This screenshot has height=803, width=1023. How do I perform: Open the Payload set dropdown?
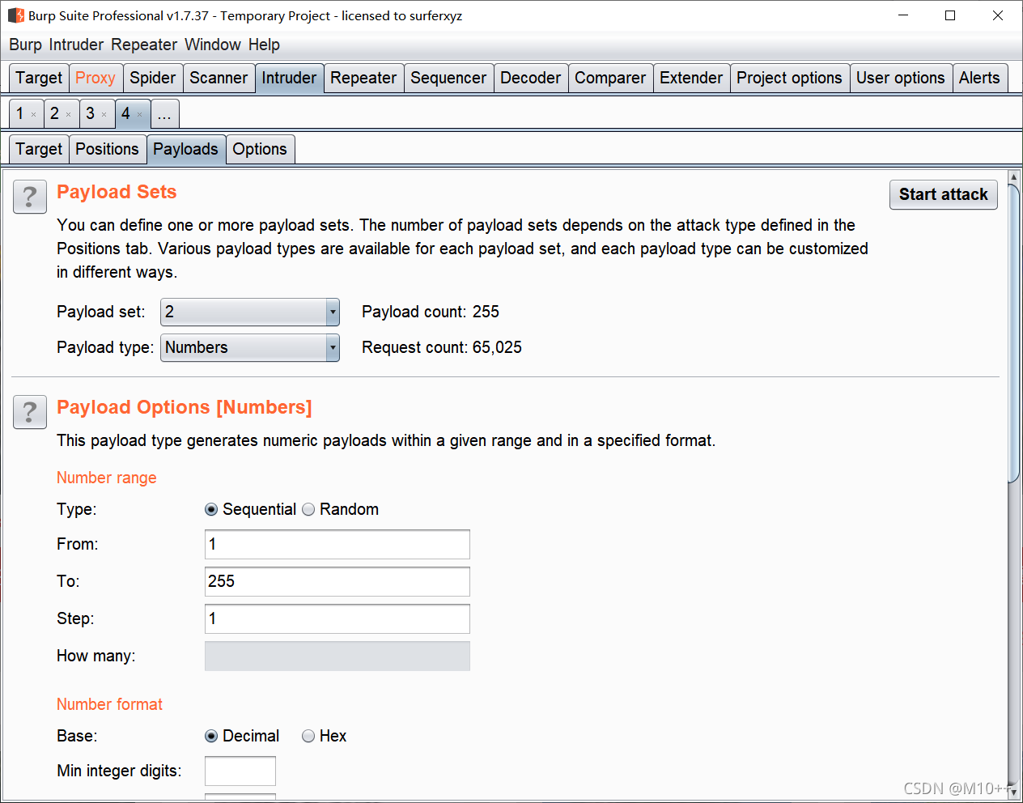point(250,312)
